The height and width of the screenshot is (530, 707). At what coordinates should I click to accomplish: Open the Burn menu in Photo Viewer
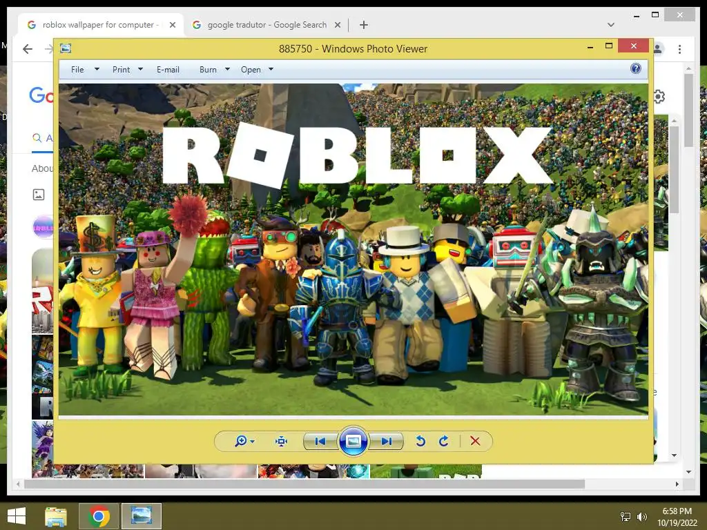[x=208, y=70]
